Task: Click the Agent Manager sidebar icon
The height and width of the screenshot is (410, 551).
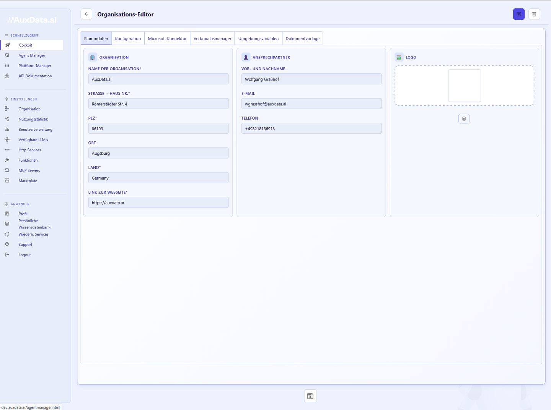Action: coord(7,55)
